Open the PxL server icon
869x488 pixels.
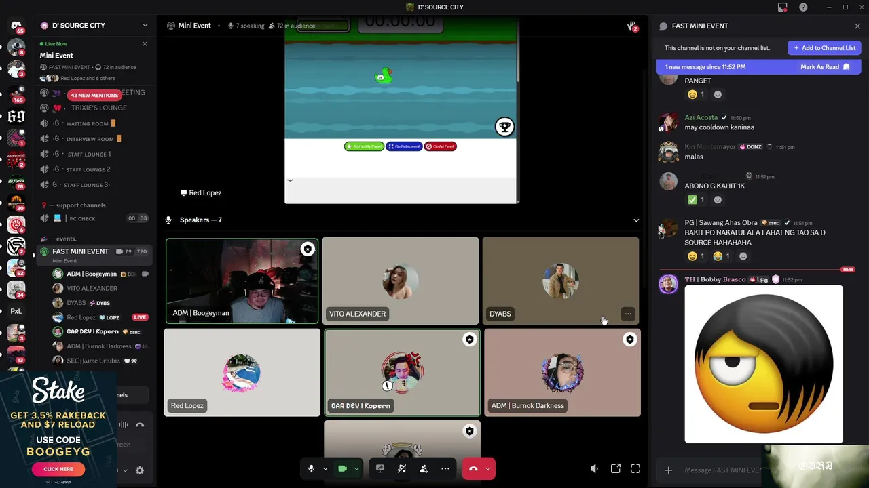(16, 311)
